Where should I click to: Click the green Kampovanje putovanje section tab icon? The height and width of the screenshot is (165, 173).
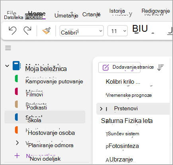tap(16, 79)
